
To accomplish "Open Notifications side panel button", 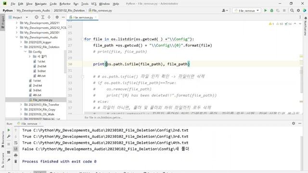I will click(x=306, y=26).
